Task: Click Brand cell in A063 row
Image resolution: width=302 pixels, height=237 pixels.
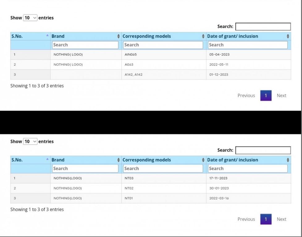Action: [86, 65]
